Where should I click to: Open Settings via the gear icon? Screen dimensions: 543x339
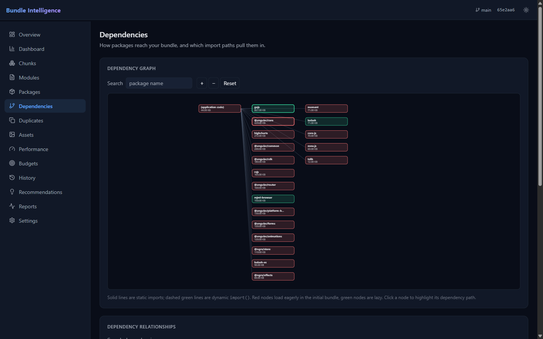pyautogui.click(x=12, y=220)
